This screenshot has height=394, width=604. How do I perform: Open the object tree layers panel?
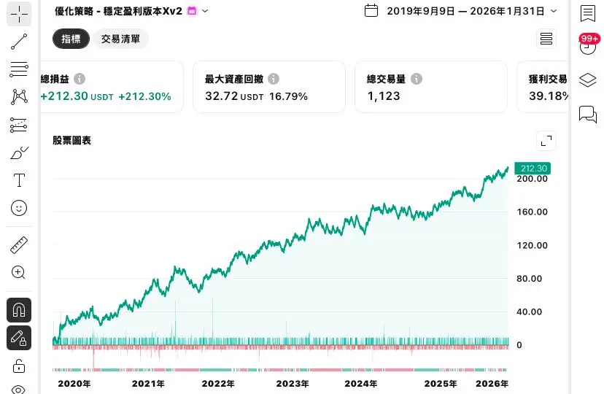pyautogui.click(x=588, y=80)
